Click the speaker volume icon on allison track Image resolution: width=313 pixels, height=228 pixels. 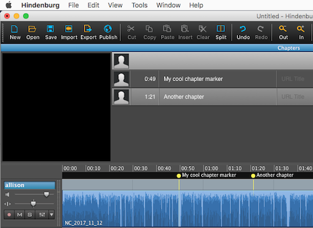point(8,194)
